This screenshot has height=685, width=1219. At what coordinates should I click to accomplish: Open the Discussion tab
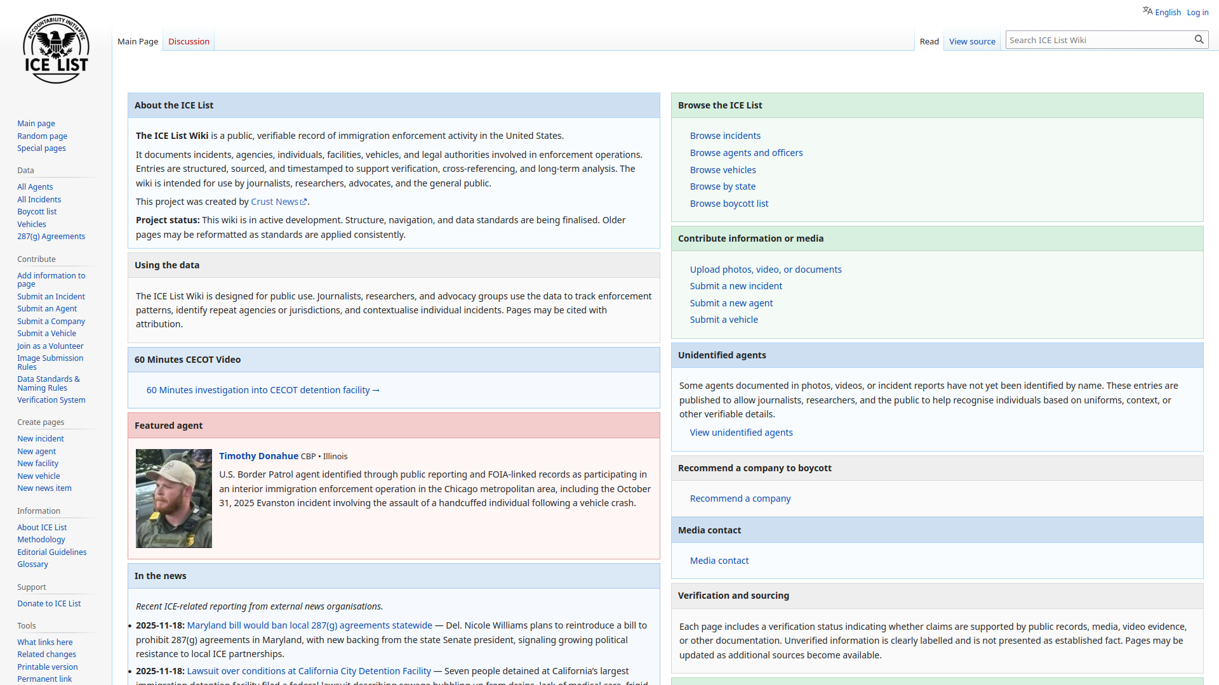coord(189,41)
